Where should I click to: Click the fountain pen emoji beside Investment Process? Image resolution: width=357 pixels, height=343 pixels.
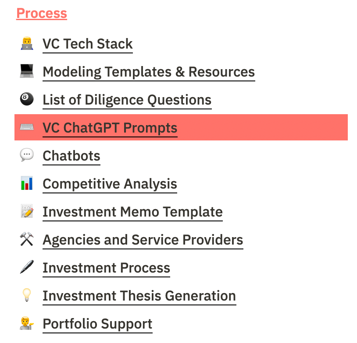pyautogui.click(x=27, y=268)
